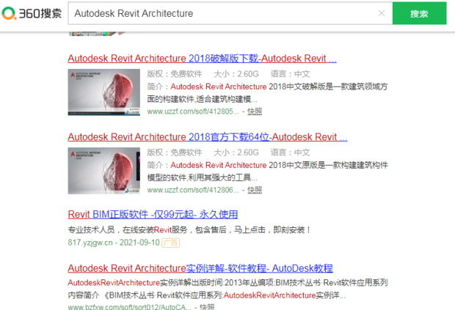Viewport: 455px width, 310px height.
Task: Click the 2018中文破解版 简介 description
Action: 267,93
